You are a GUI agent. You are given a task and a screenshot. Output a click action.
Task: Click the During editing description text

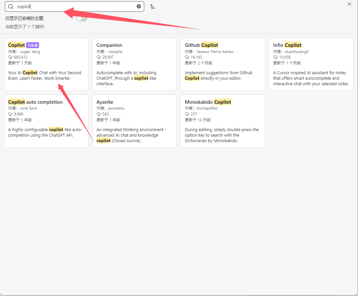click(222, 135)
